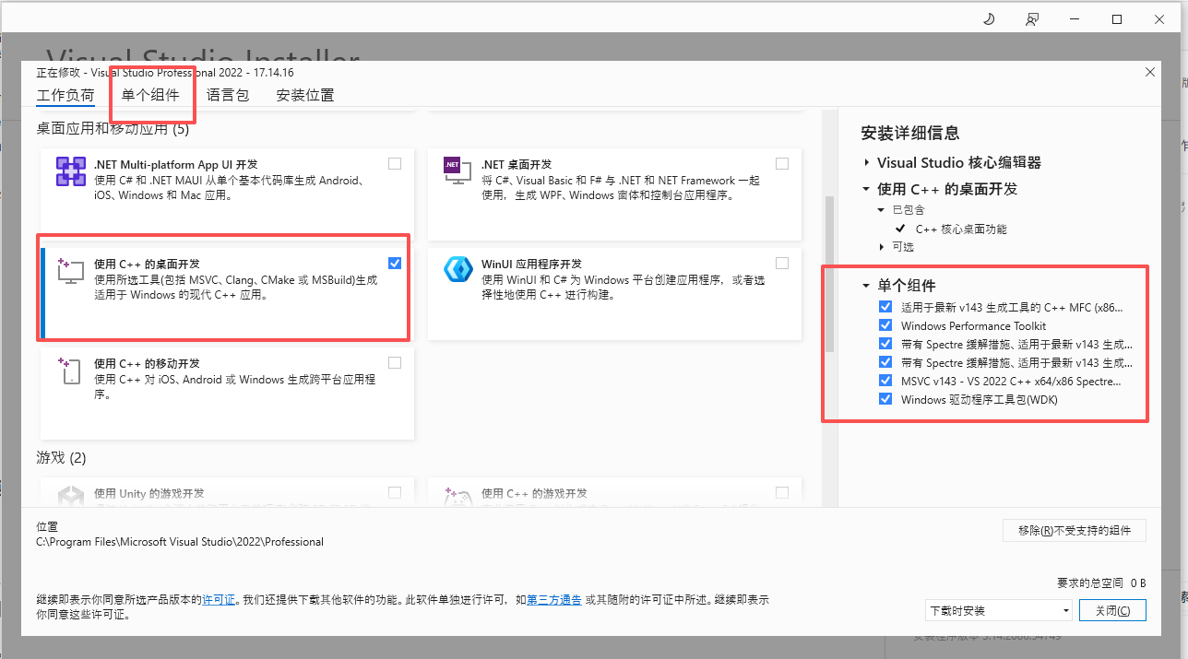Click the C++ 核心桌面功能 included item
This screenshot has width=1188, height=659.
(x=961, y=229)
